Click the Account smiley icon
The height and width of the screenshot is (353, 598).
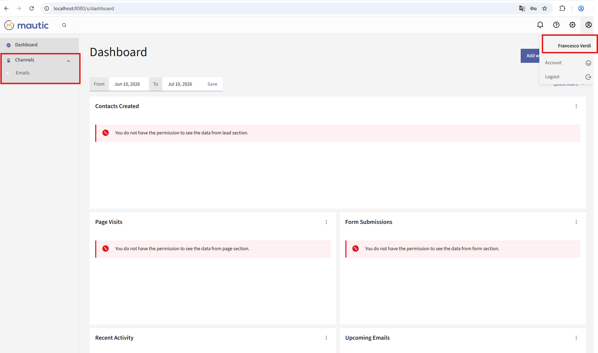pyautogui.click(x=588, y=63)
